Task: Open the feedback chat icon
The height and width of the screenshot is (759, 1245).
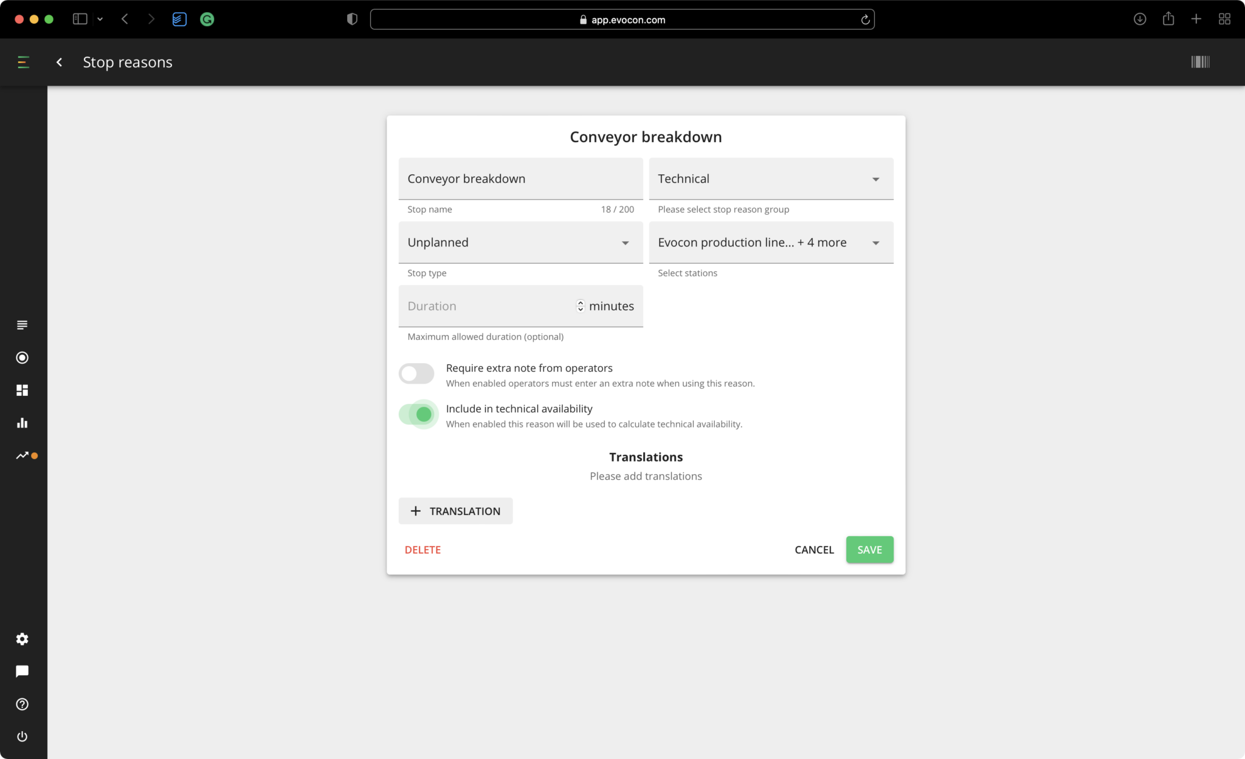Action: tap(22, 671)
